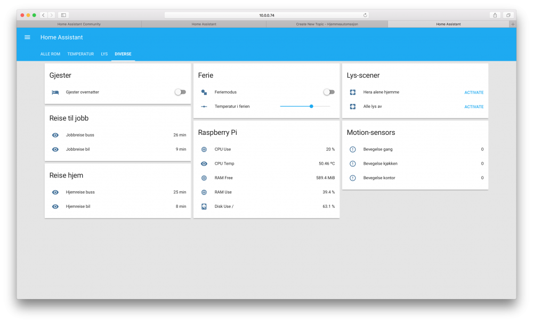Select the LYS tab
Viewport: 533px width, 323px height.
104,54
